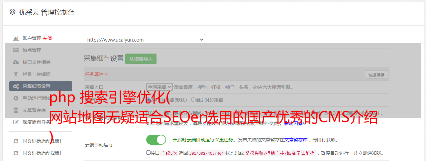Open the 全网采集 entry dropdown

pyautogui.click(x=160, y=87)
